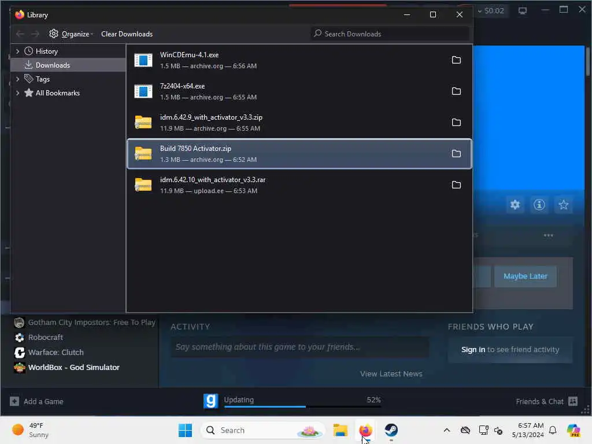Expand the Tags tree node
592x444 pixels.
[17, 79]
